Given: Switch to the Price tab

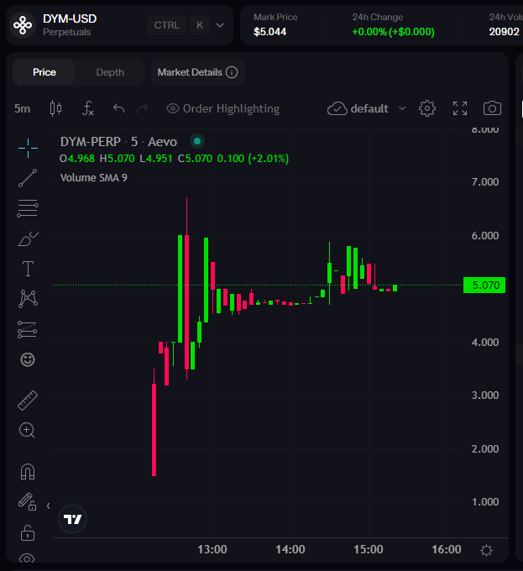Looking at the screenshot, I should click(x=44, y=72).
